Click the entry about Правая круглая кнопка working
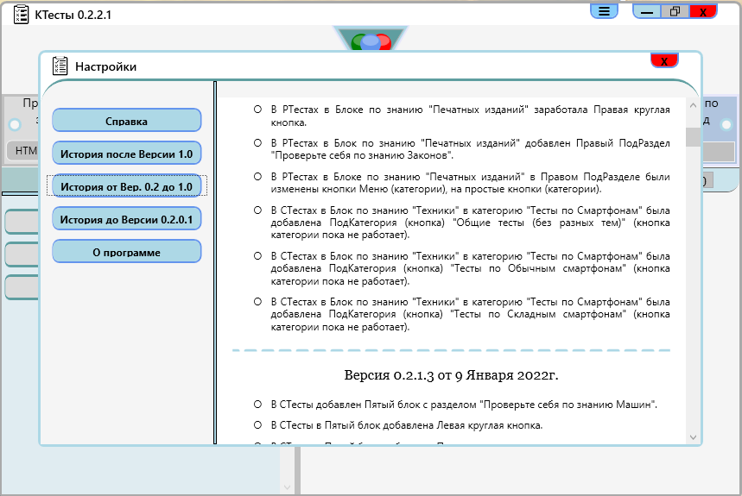 pyautogui.click(x=470, y=116)
